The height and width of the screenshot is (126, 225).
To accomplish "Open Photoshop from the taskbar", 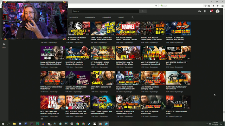I will (x=26, y=124).
